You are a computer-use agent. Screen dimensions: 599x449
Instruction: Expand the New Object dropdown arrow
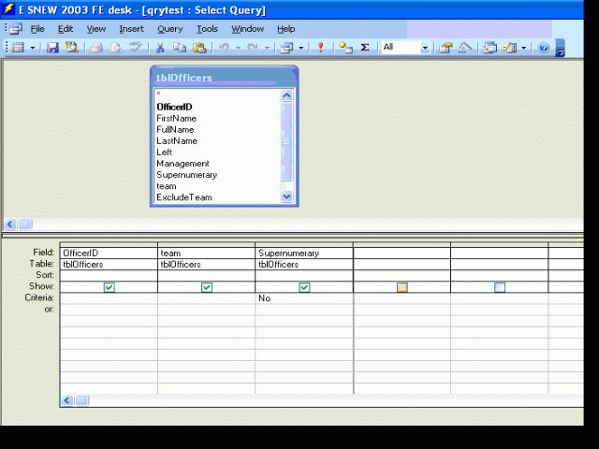524,48
